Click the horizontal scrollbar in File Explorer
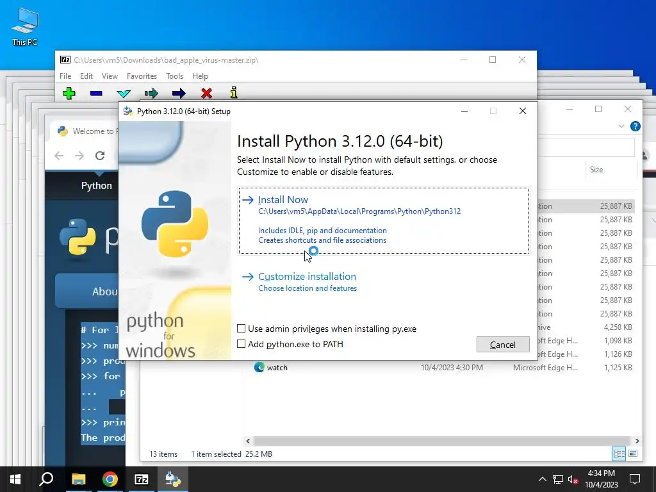The width and height of the screenshot is (656, 492). (442, 441)
